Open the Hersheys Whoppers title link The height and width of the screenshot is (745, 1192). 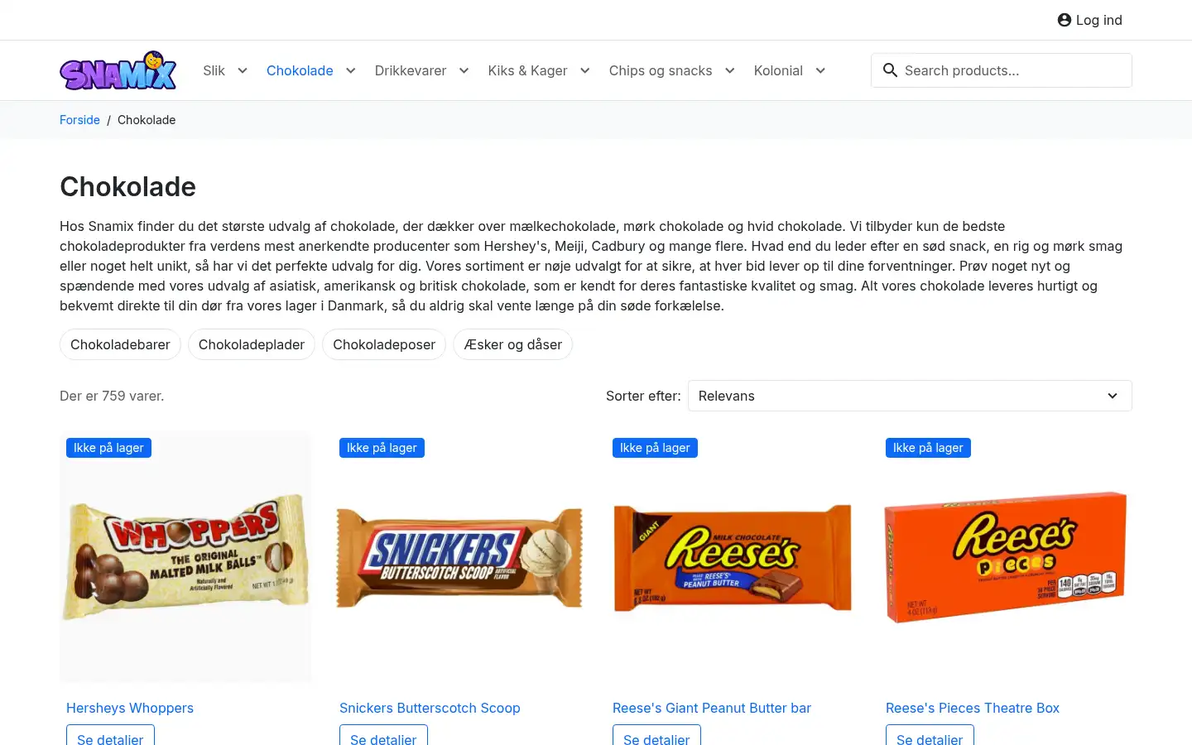click(130, 708)
